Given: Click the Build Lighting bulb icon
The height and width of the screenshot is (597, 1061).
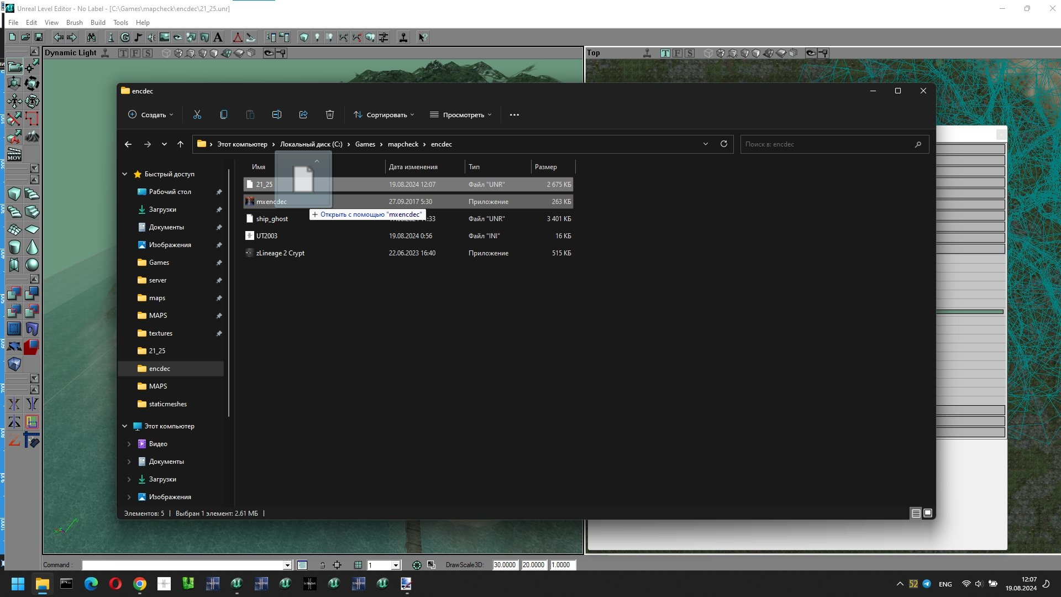Looking at the screenshot, I should click(x=317, y=37).
